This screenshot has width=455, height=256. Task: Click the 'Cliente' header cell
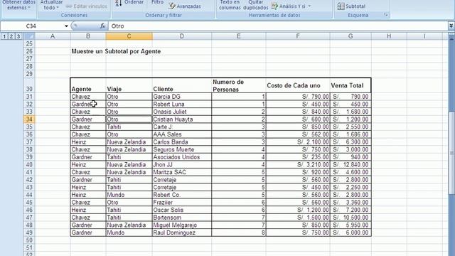tap(182, 85)
